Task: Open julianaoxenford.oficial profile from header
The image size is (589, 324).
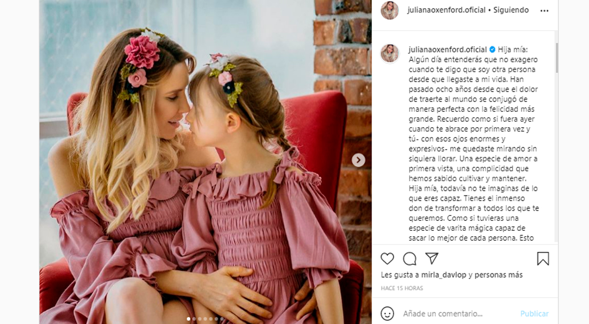Action: (x=446, y=10)
